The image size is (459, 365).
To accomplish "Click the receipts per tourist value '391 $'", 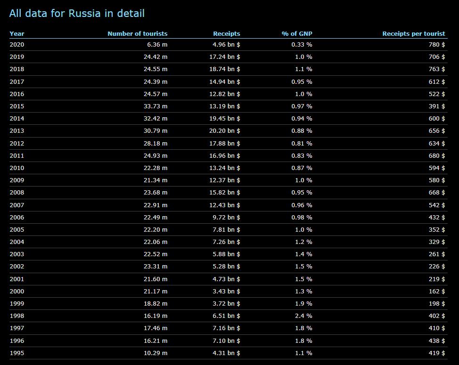I will coord(437,106).
